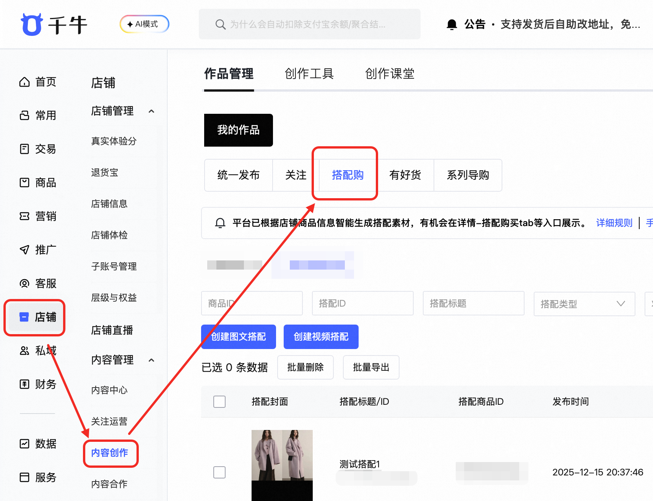Viewport: 653px width, 501px height.
Task: Collapse the 内容管理 section
Action: click(x=151, y=360)
